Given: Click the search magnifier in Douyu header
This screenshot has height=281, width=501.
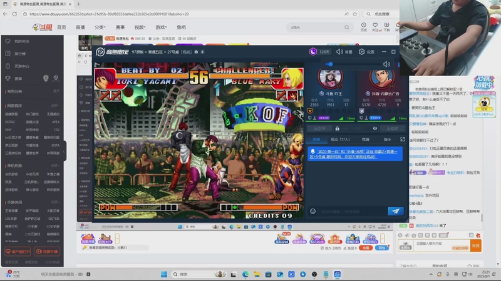Looking at the screenshot, I should point(347,27).
